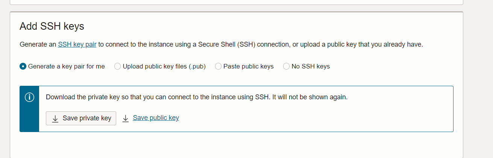
Task: Click the 'No SSH keys' label text
Action: click(x=311, y=66)
